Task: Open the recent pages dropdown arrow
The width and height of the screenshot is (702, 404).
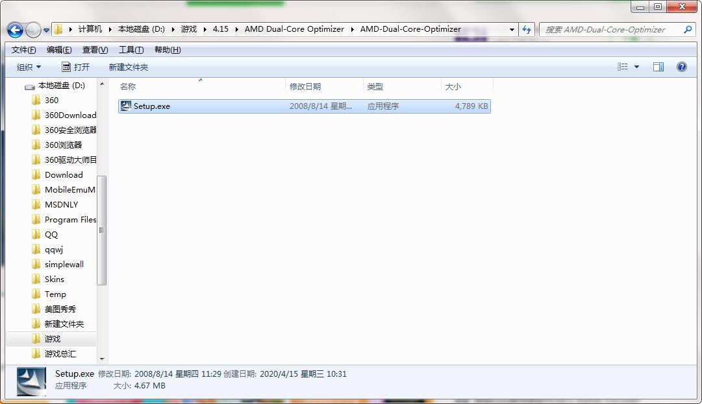Action: 47,30
